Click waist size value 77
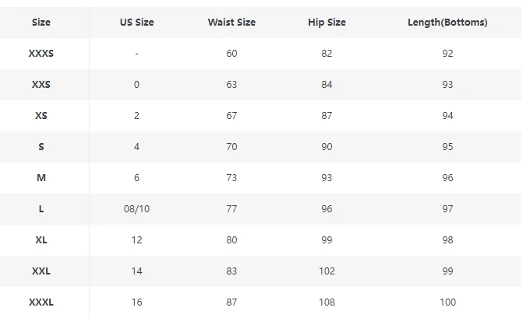530x318 pixels. coord(231,209)
